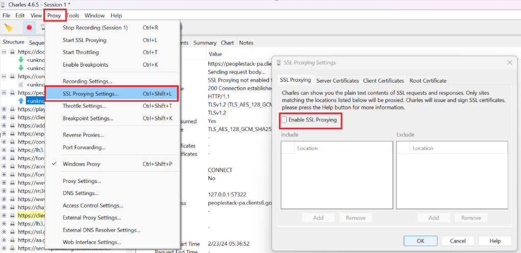Open Proxy Settings menu entry
521x253 pixels.
pyautogui.click(x=112, y=181)
